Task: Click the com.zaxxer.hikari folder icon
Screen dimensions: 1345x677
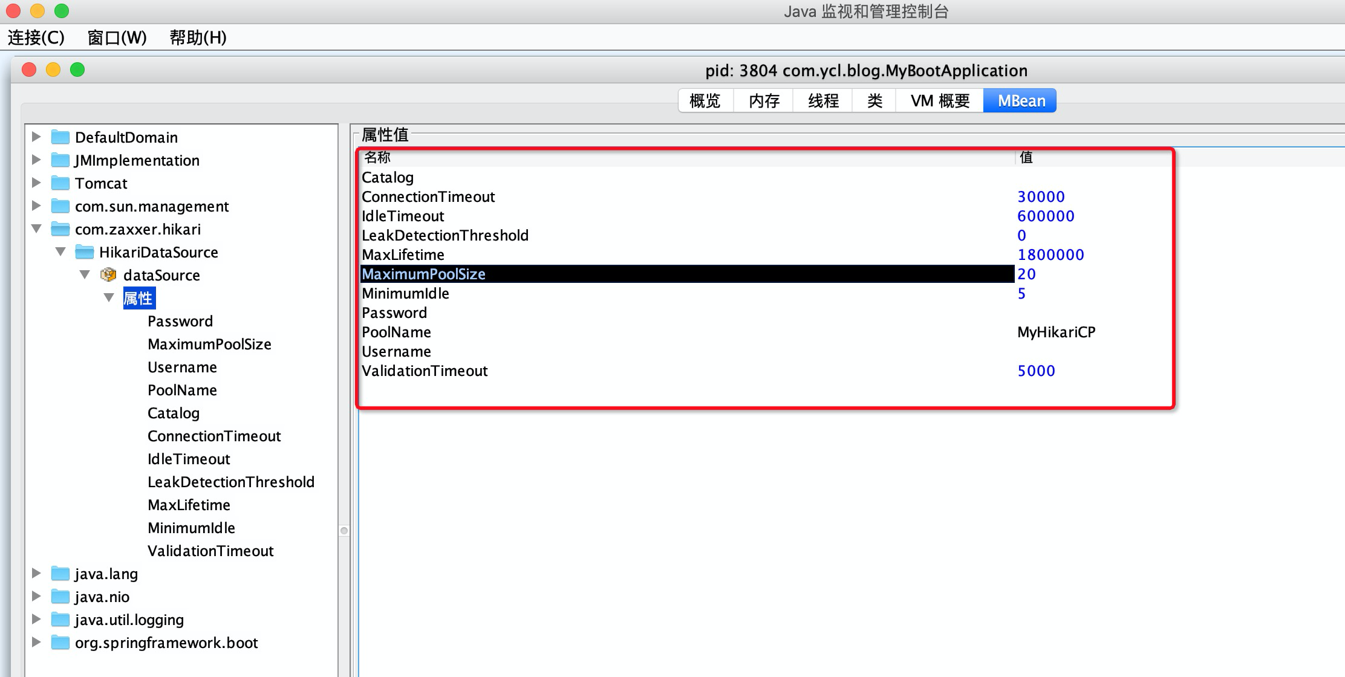Action: (x=60, y=229)
